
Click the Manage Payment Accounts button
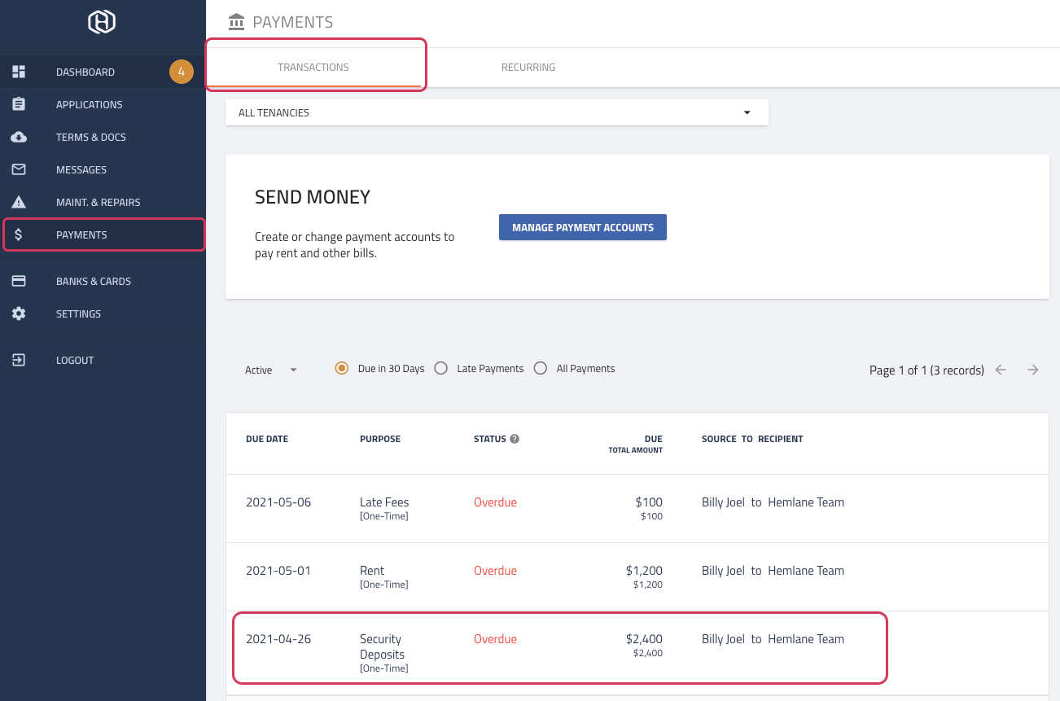pos(583,227)
